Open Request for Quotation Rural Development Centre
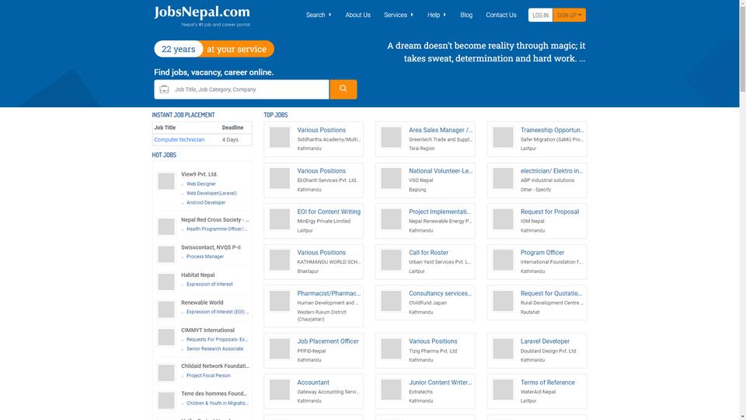Viewport: 746px width, 420px height. [551, 293]
